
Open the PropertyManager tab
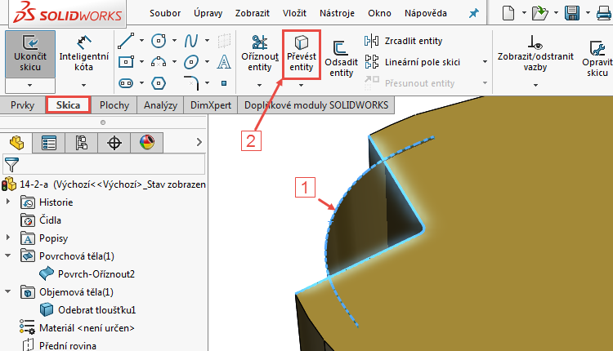pyautogui.click(x=49, y=143)
